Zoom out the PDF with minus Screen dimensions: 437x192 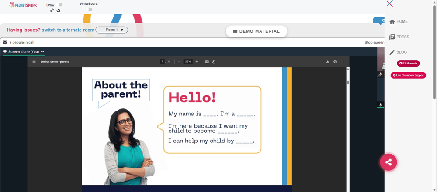(179, 61)
